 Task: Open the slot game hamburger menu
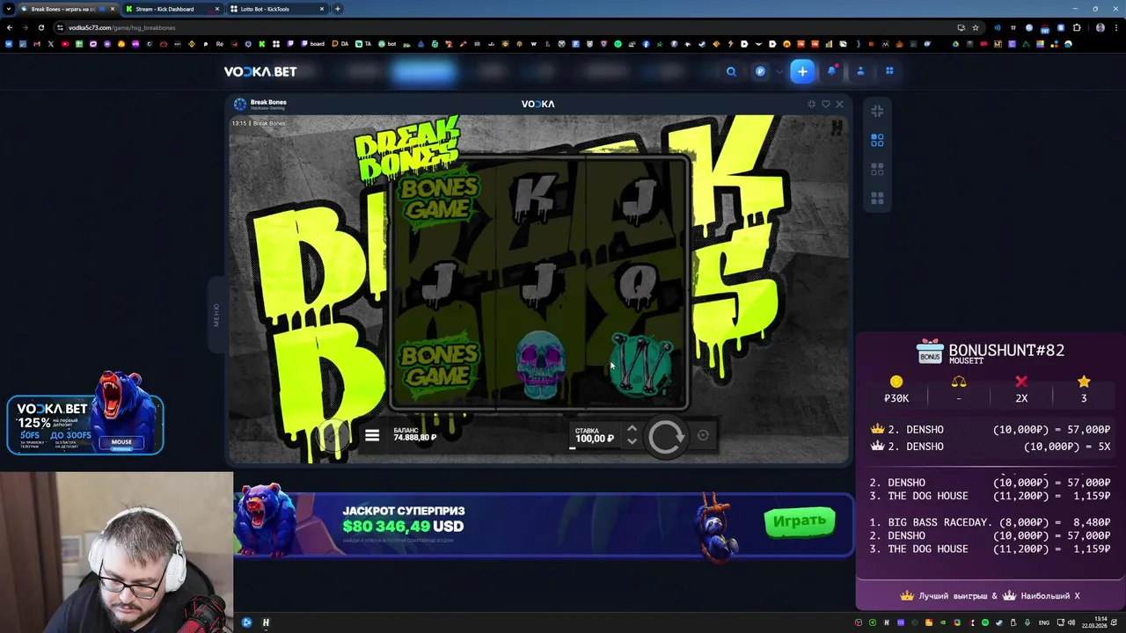(x=372, y=435)
